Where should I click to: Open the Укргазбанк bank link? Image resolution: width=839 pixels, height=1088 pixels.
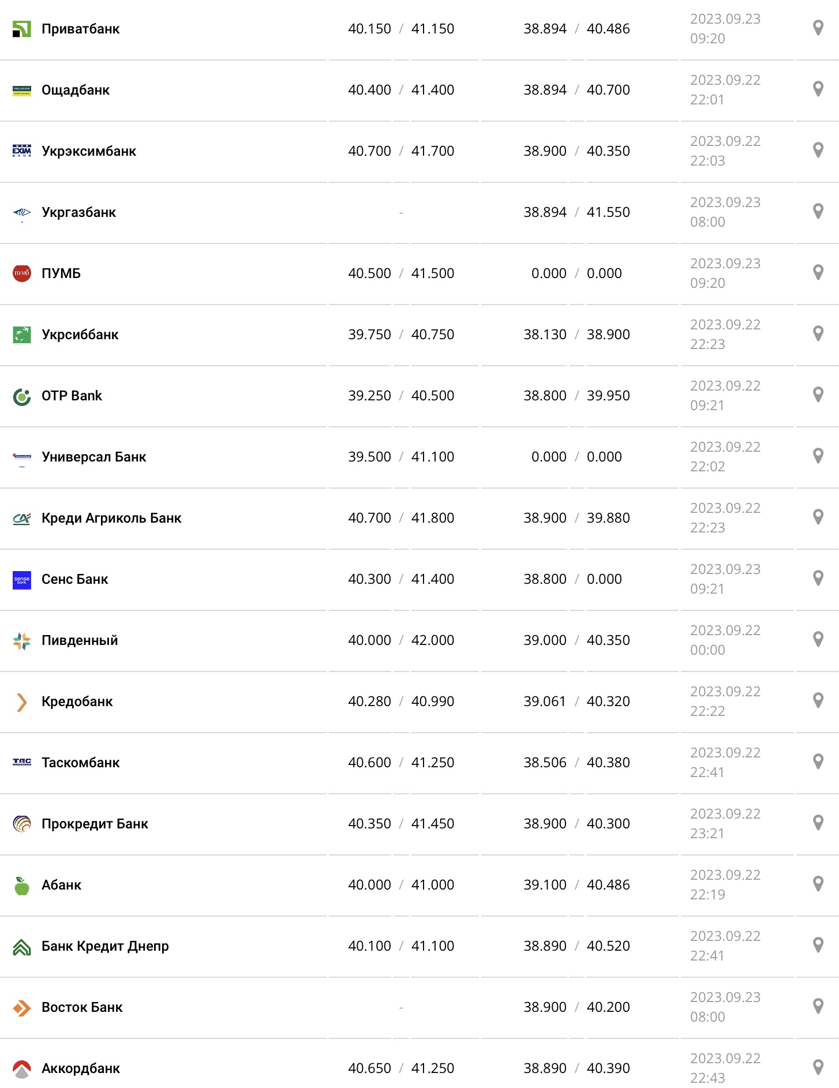pyautogui.click(x=78, y=212)
